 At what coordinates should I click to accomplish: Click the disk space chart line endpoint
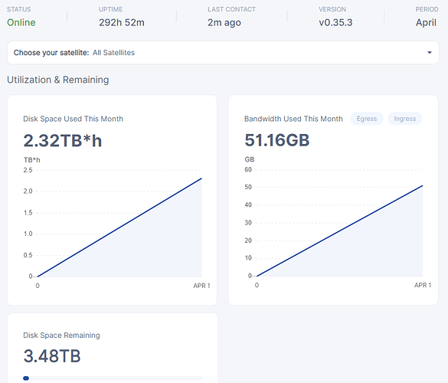pos(201,178)
